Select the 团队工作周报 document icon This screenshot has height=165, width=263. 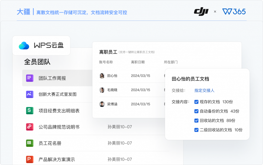point(30,78)
